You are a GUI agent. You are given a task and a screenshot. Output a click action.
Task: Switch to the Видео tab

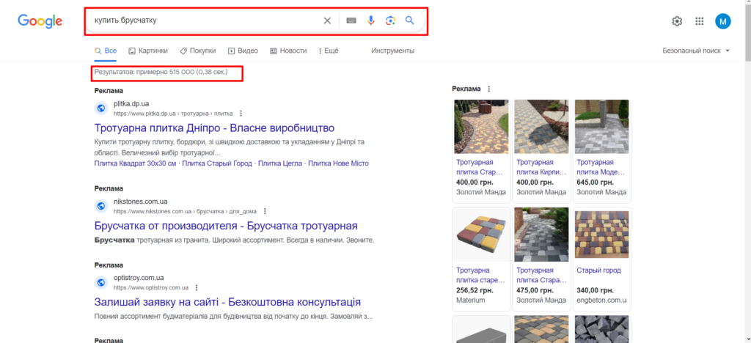(x=243, y=51)
